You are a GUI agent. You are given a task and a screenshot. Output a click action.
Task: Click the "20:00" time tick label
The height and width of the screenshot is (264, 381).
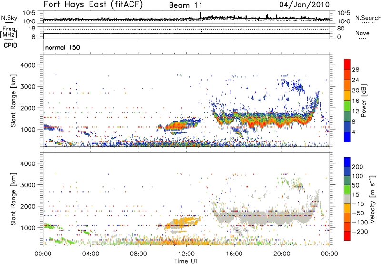(282, 254)
